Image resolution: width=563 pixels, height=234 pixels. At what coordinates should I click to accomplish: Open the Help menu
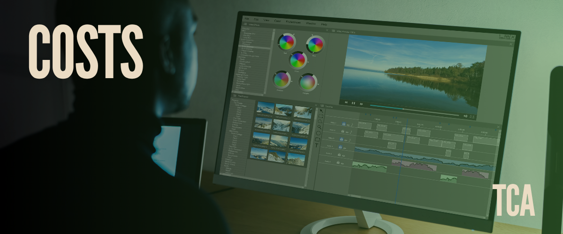click(x=324, y=24)
